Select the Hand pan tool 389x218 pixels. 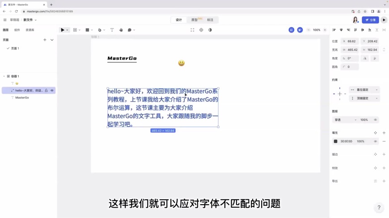coord(121,30)
